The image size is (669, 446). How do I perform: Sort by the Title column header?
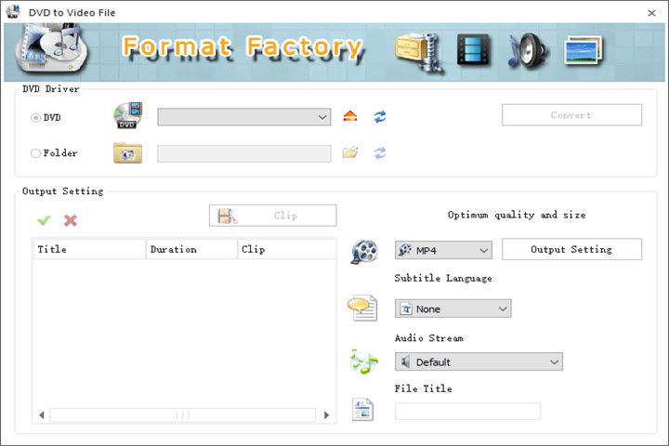(x=89, y=249)
